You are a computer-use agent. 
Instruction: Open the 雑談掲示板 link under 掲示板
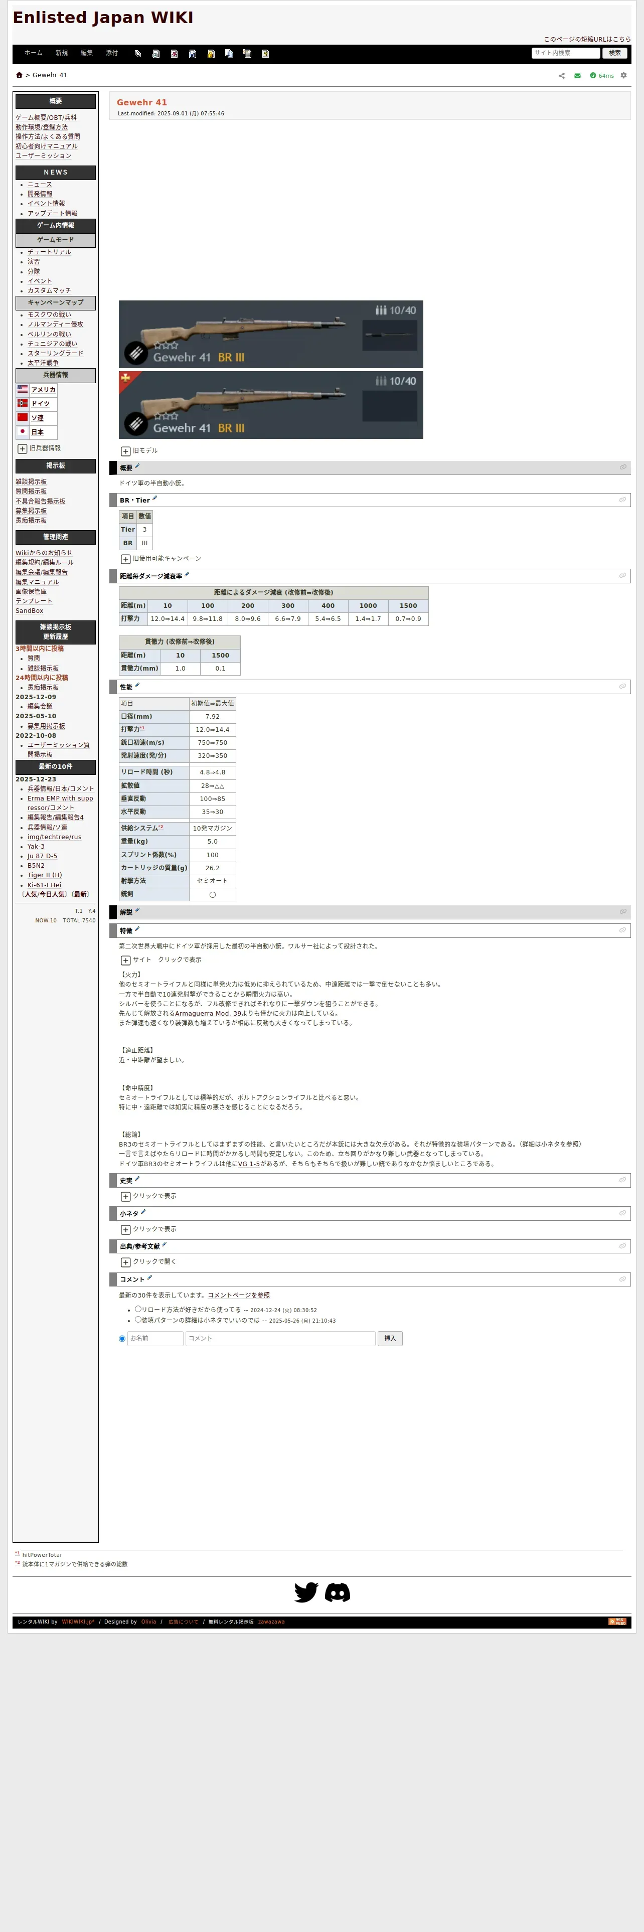click(32, 482)
